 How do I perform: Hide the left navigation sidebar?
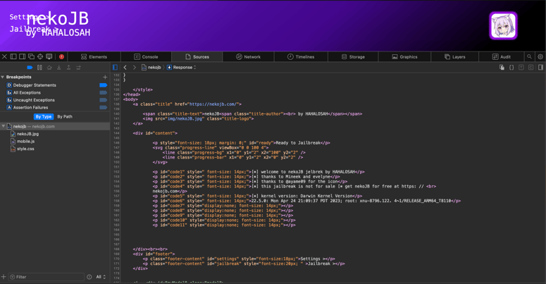tap(115, 68)
